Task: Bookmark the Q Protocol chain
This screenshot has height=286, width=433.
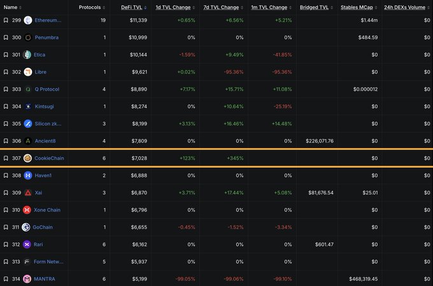Action: point(6,89)
